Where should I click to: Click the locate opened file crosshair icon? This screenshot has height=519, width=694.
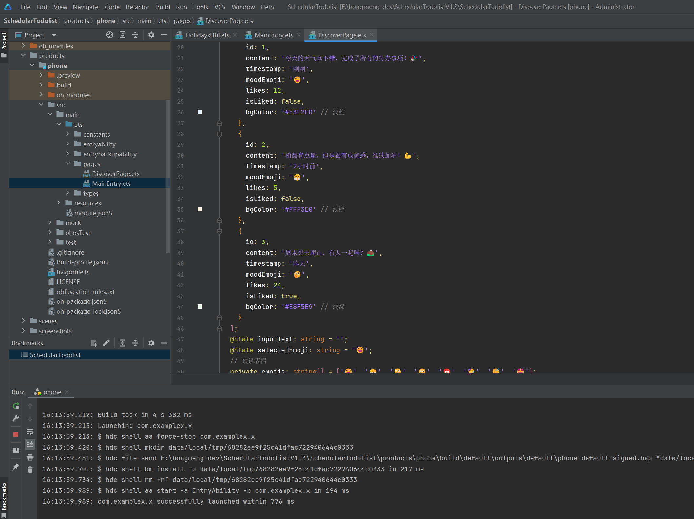[x=110, y=35]
